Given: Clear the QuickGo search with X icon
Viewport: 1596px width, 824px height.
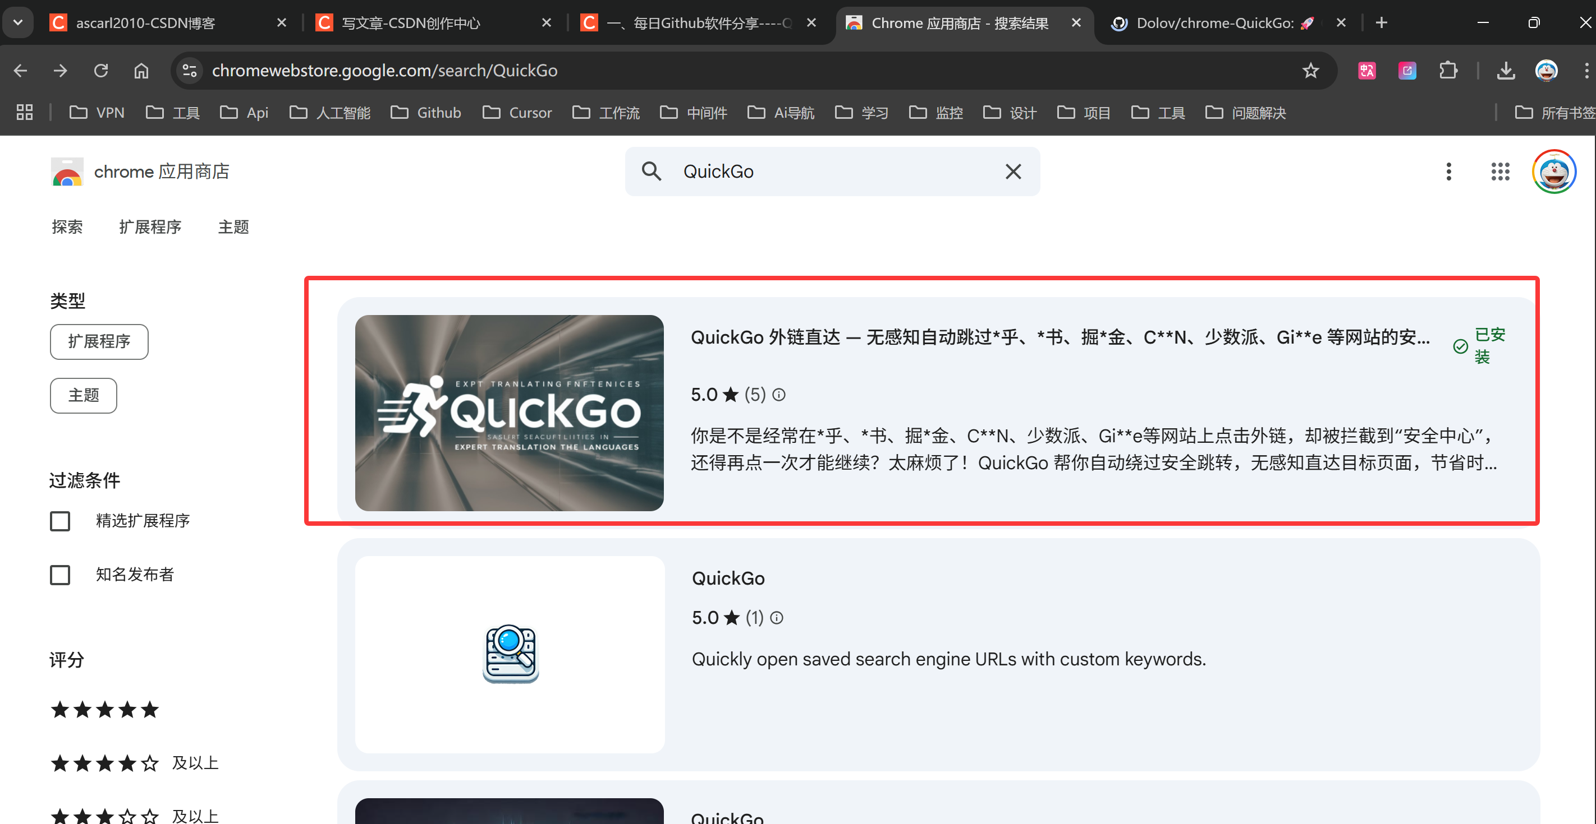Looking at the screenshot, I should [1013, 172].
